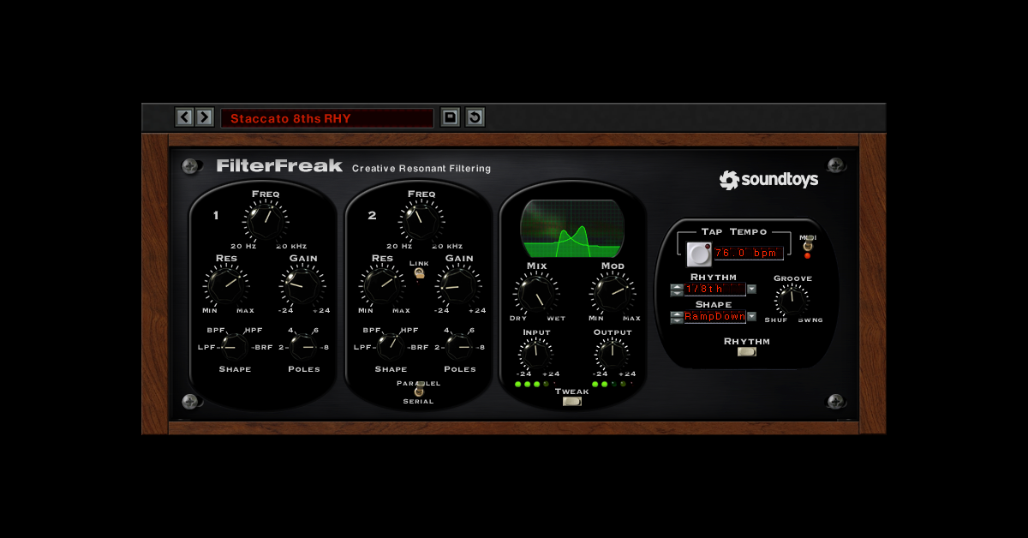
Task: Click the next preset arrow
Action: pos(204,117)
